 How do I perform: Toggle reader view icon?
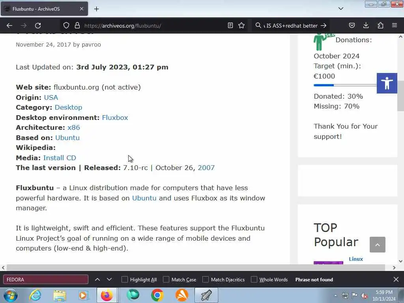pyautogui.click(x=230, y=26)
